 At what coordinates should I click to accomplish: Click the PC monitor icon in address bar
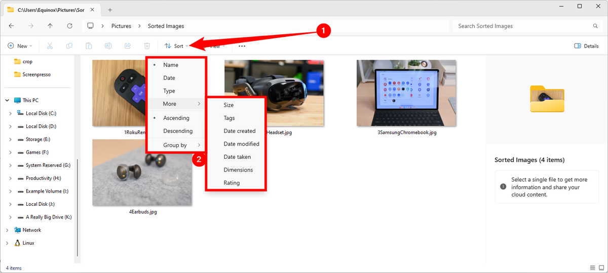[x=91, y=26]
